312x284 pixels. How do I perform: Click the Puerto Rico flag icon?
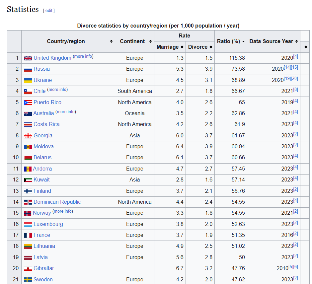click(x=28, y=103)
